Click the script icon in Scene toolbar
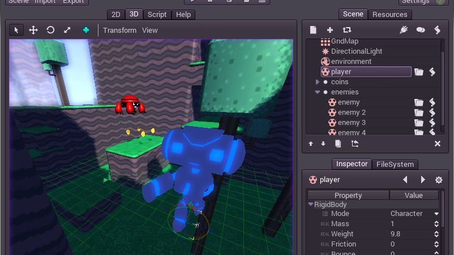 coord(437,30)
